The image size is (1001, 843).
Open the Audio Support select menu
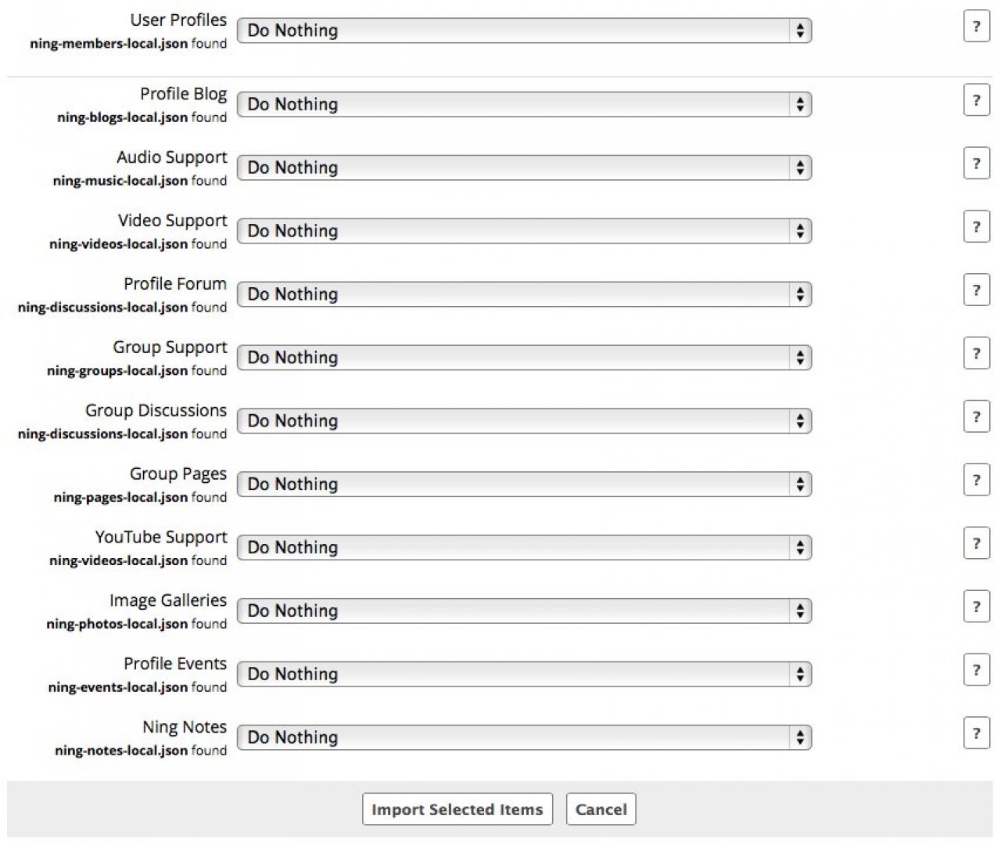pos(524,168)
